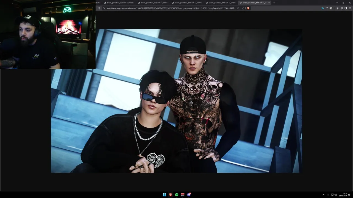Switch to the tab ending 2026-01-13_07222

pos(119,3)
